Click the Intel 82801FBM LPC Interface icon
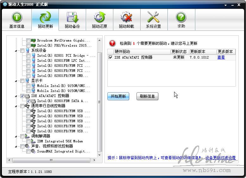246x178 pixels. (33, 60)
